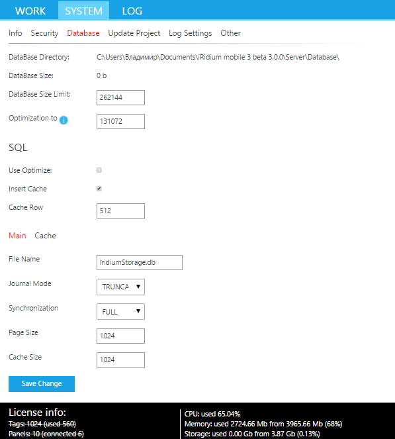The width and height of the screenshot is (395, 439).
Task: Click the Cache Row input field
Action: click(x=120, y=211)
